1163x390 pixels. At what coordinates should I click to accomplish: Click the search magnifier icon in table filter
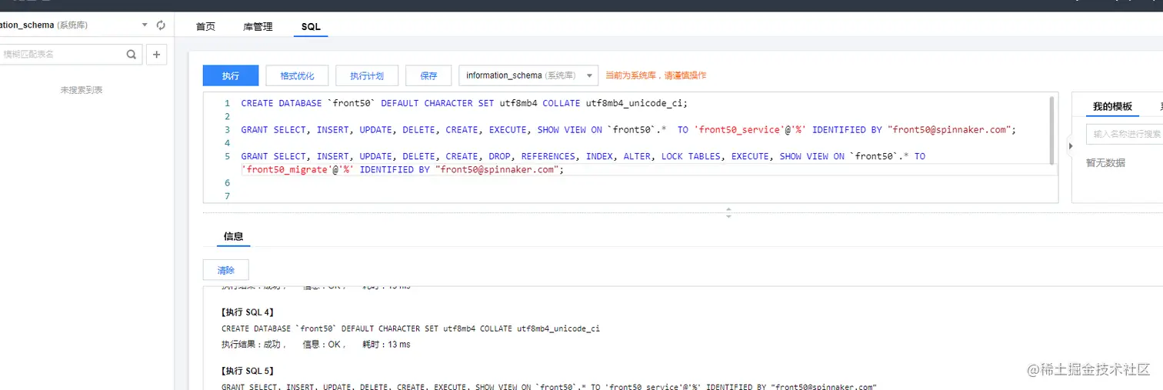[x=132, y=55]
